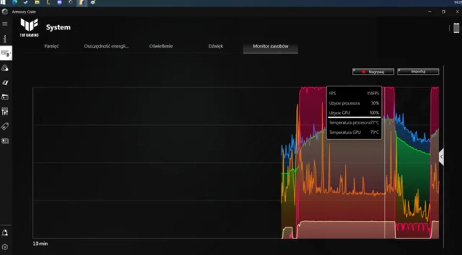Open the User Center profile icon

(5, 233)
